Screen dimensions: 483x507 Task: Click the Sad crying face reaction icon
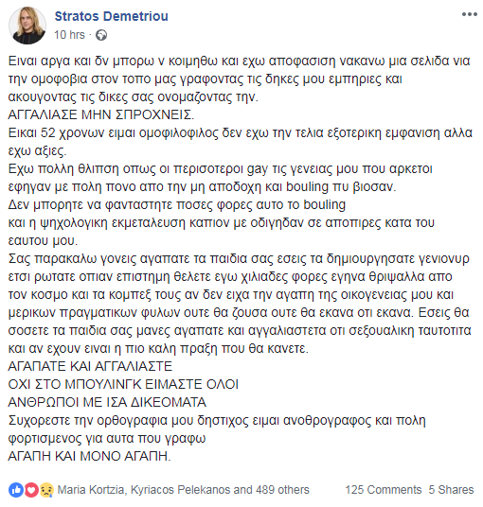tap(46, 490)
